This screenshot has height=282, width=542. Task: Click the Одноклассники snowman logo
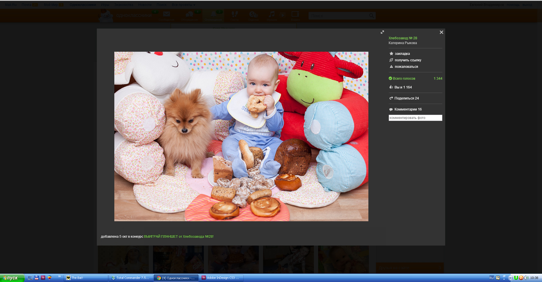[x=106, y=16]
